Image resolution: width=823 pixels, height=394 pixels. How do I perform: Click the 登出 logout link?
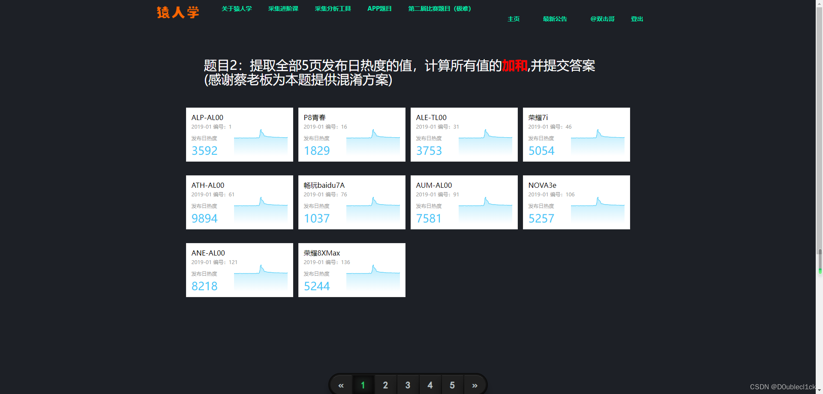[637, 19]
